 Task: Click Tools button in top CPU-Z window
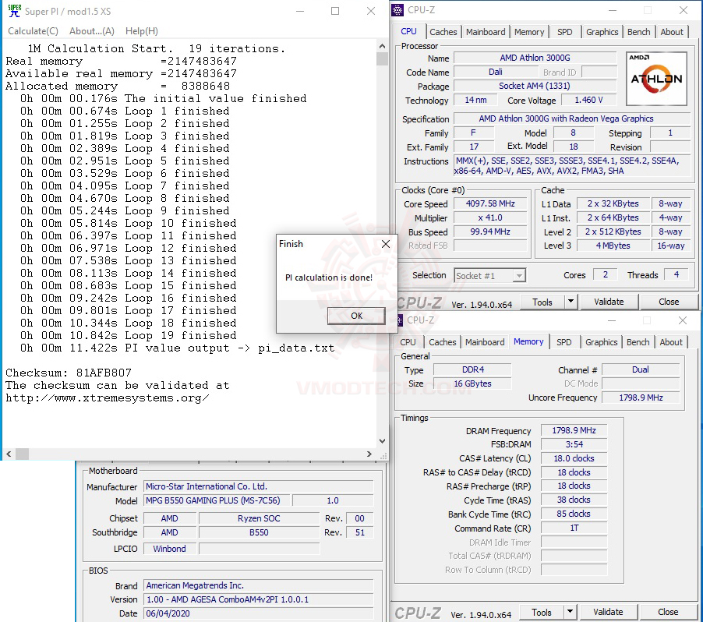coord(542,302)
